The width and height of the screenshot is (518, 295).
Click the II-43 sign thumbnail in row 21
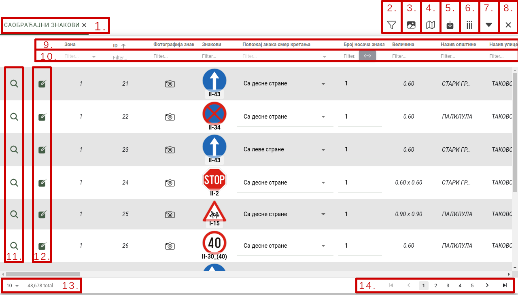point(214,81)
